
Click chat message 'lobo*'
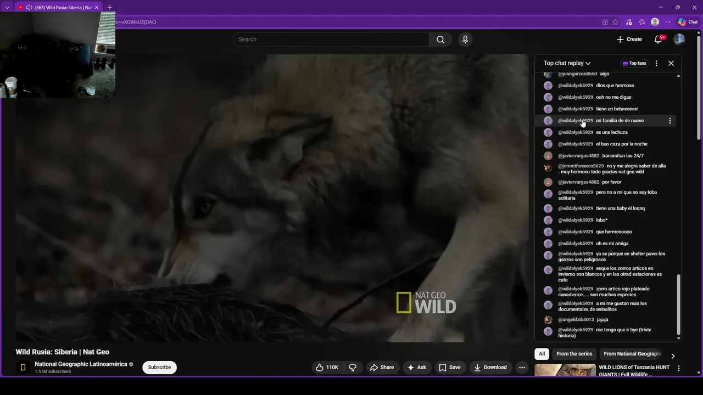click(601, 220)
